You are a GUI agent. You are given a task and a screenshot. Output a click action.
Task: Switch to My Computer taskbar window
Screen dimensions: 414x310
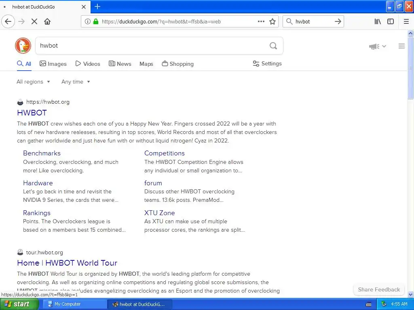click(x=75, y=304)
